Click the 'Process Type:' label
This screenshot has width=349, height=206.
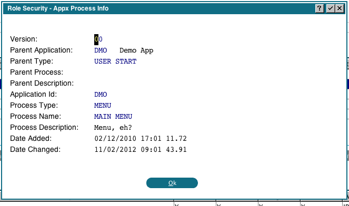[x=34, y=105]
